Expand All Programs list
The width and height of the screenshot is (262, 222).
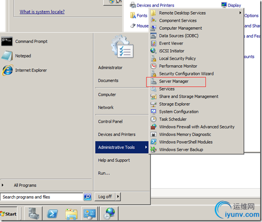(x=25, y=185)
